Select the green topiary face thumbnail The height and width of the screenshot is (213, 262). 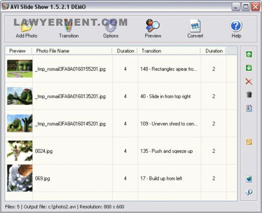click(x=20, y=69)
